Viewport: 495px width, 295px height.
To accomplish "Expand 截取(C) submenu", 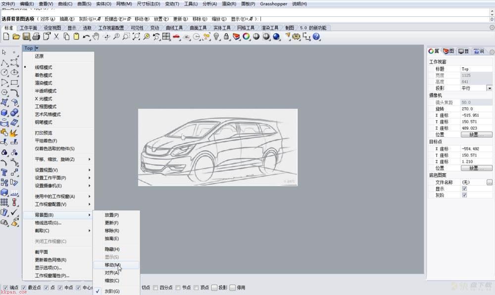I will tap(59, 231).
